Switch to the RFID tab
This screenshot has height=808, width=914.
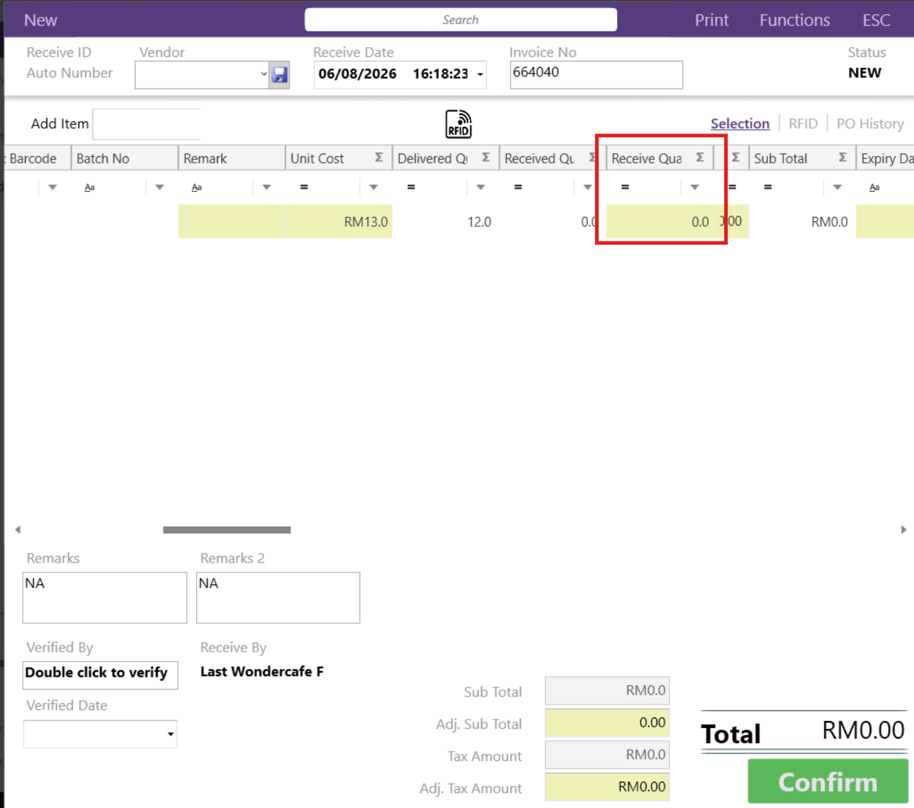[x=803, y=123]
